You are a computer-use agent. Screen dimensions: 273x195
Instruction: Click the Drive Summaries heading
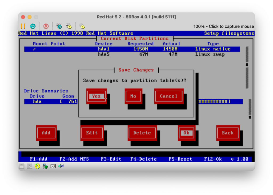tap(46, 91)
